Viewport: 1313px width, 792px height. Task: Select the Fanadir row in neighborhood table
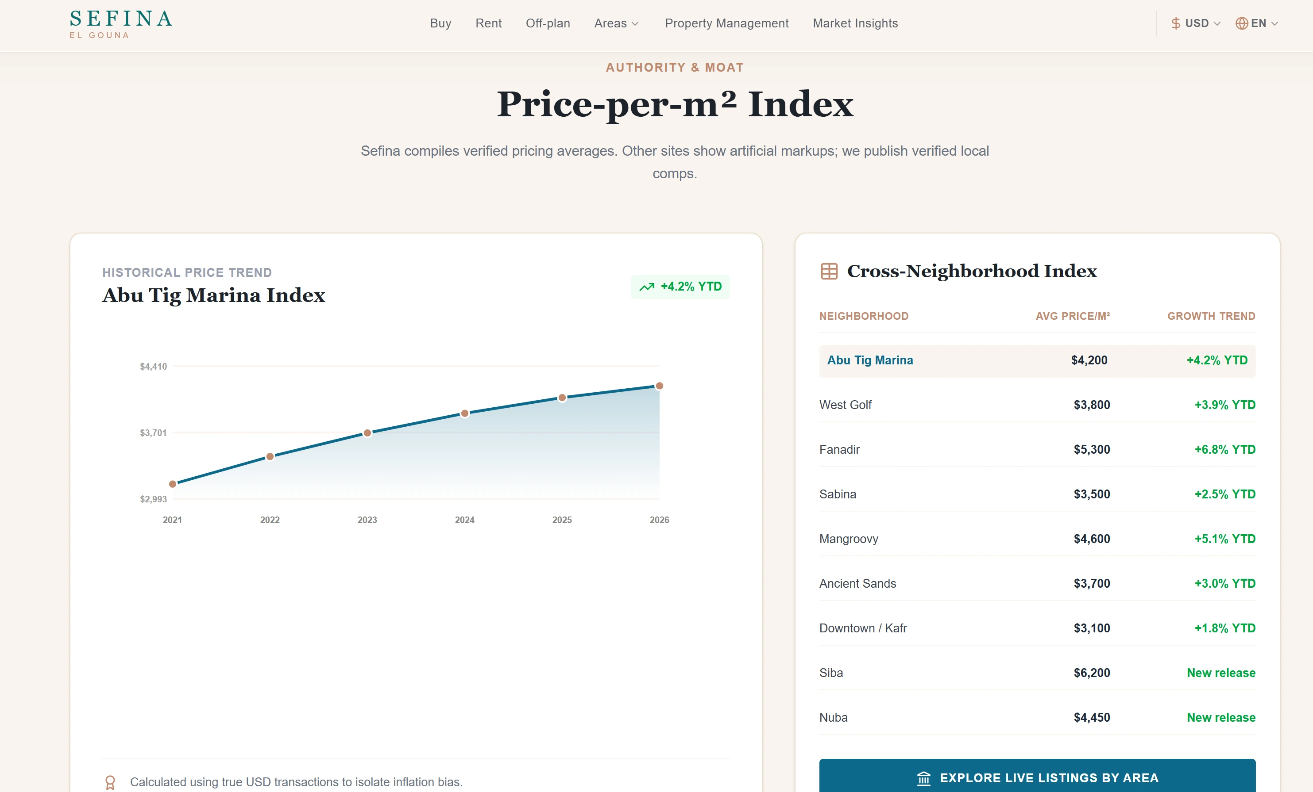[1037, 450]
